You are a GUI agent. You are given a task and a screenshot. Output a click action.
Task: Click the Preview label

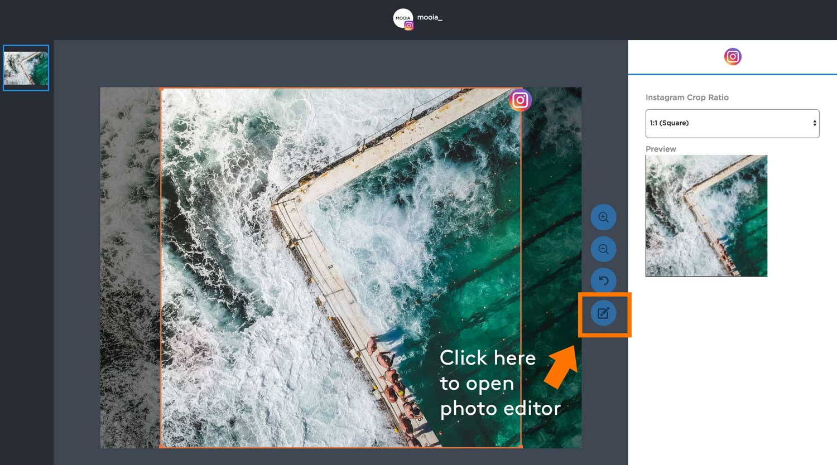click(661, 149)
